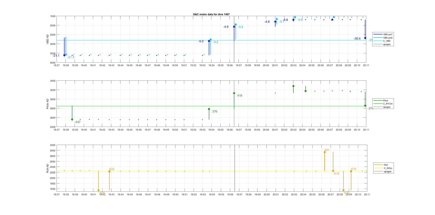Click the "3400" tick on Pitch y-axis
This screenshot has height=215, width=435.
pyautogui.click(x=52, y=81)
